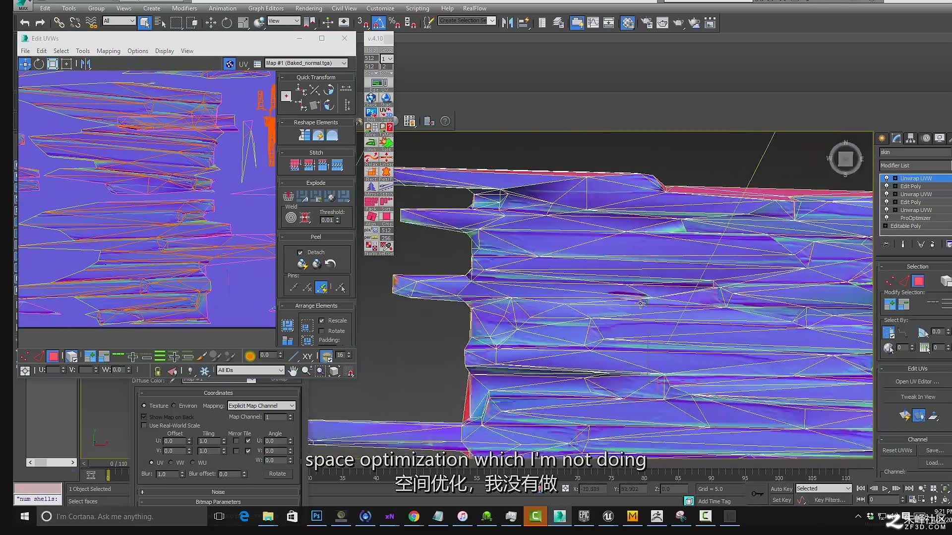Open the Mapping menu in Edit UVWs
The image size is (952, 535).
click(x=108, y=51)
